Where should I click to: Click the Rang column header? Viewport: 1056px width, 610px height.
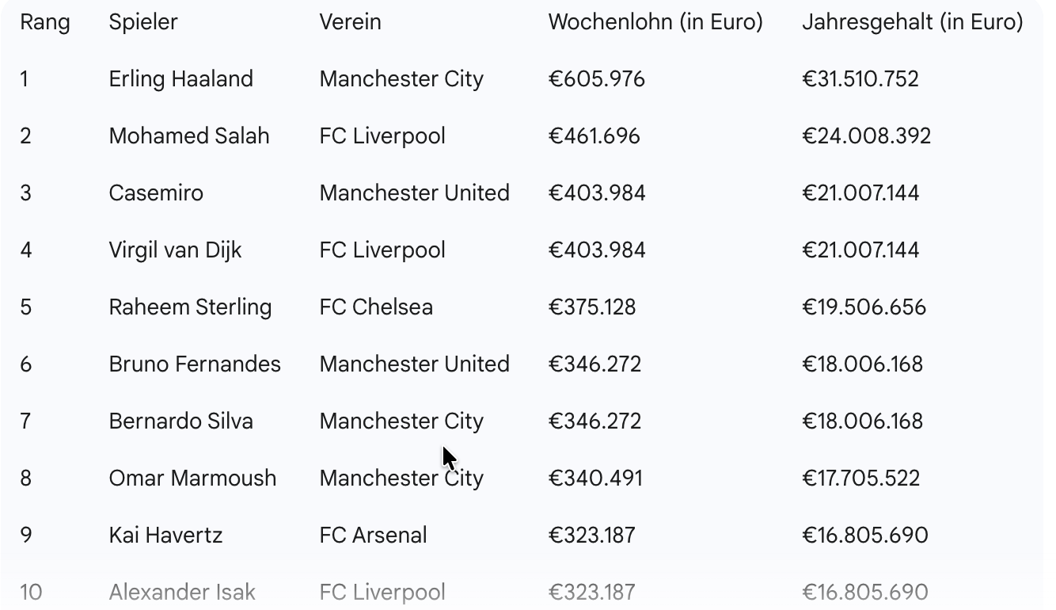pyautogui.click(x=45, y=22)
